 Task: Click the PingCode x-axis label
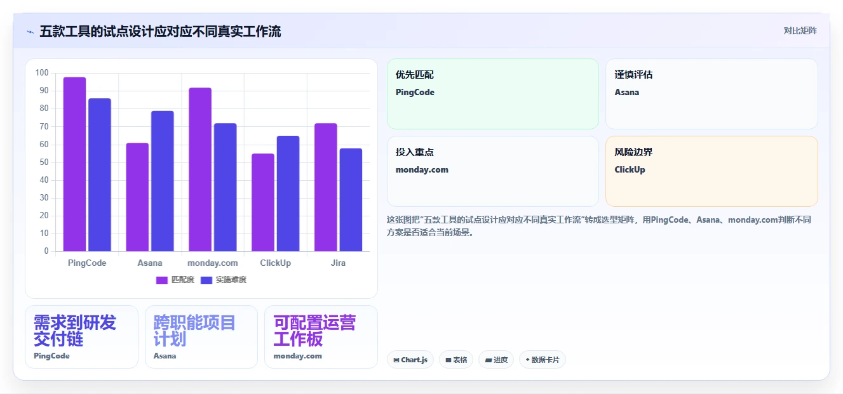[87, 263]
